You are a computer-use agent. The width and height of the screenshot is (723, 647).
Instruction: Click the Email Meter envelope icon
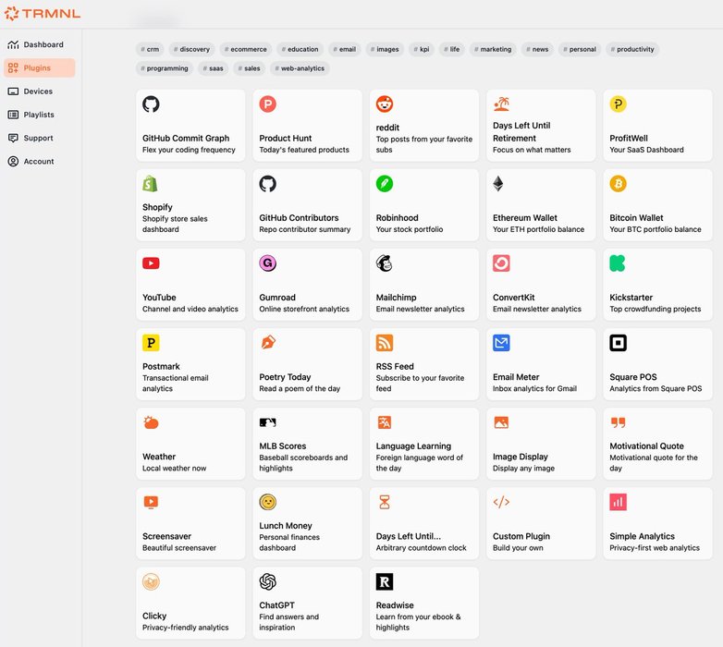pos(501,343)
